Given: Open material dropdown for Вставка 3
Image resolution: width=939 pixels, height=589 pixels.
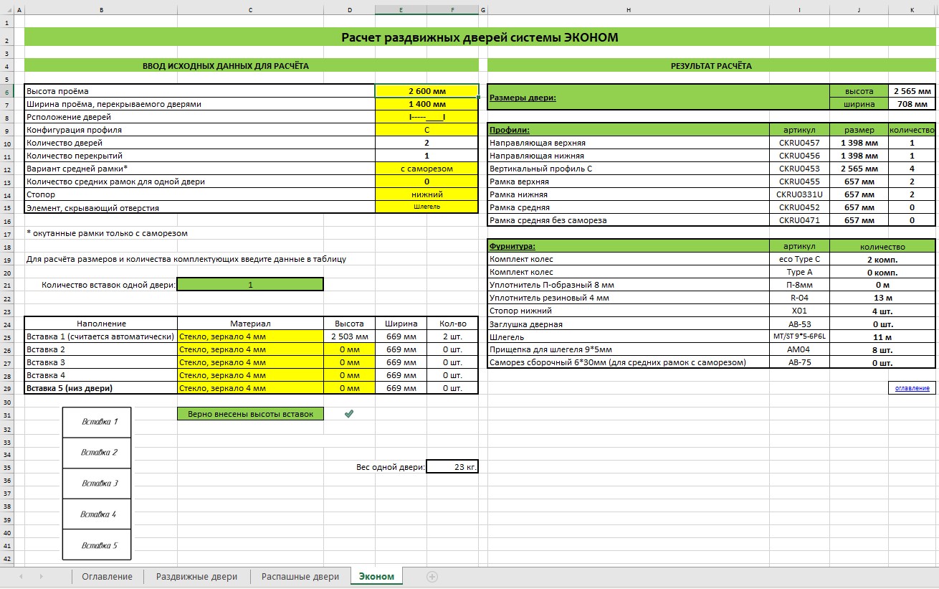Looking at the screenshot, I should [x=250, y=362].
